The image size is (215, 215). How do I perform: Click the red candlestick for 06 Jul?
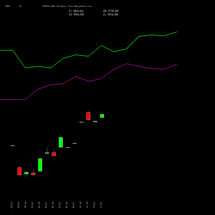[x=54, y=154]
